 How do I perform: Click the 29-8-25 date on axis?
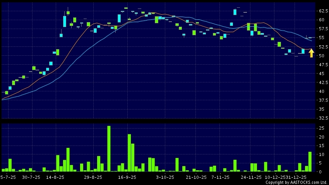(x=93, y=177)
